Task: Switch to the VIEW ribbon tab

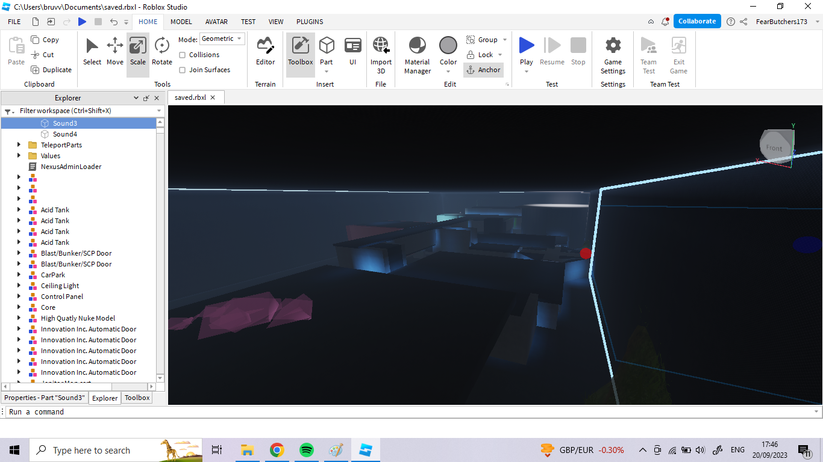Action: pyautogui.click(x=276, y=22)
